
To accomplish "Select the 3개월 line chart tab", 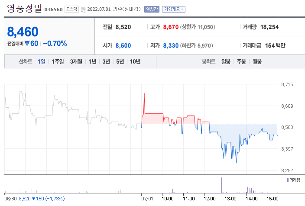I will [76, 61].
